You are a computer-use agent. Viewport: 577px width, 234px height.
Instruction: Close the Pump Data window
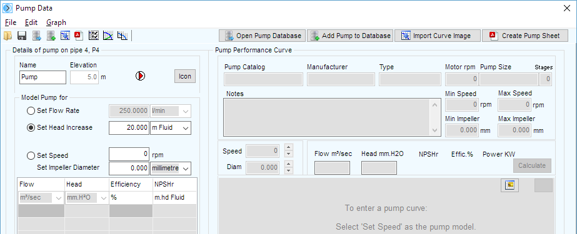(567, 8)
